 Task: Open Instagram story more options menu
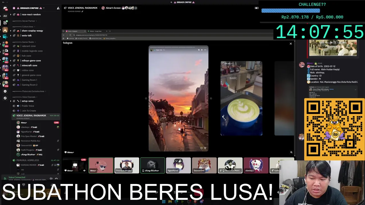click(x=205, y=50)
